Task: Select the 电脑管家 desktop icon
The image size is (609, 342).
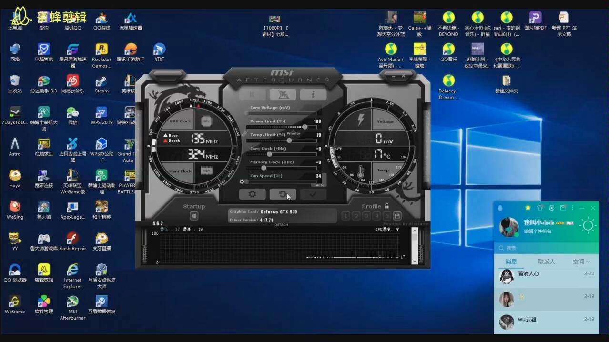Action: (44, 52)
